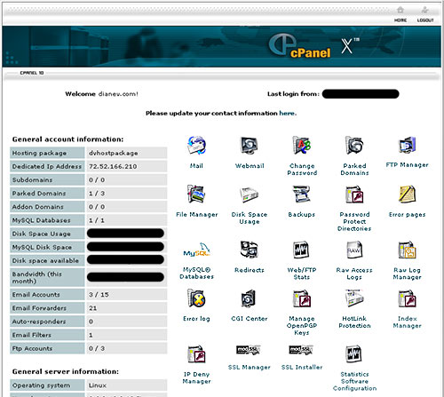The width and height of the screenshot is (444, 397).
Task: Click 'Welcome dianev.com!' text
Action: 101,94
